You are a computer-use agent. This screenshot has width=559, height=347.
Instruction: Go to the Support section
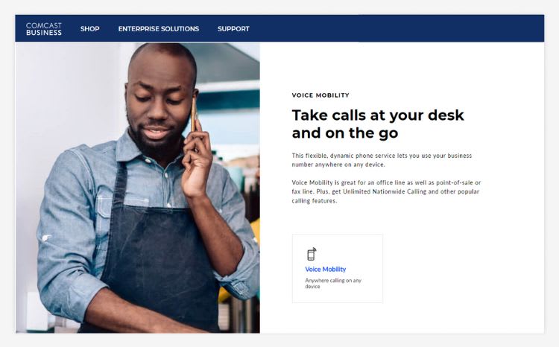pos(233,29)
